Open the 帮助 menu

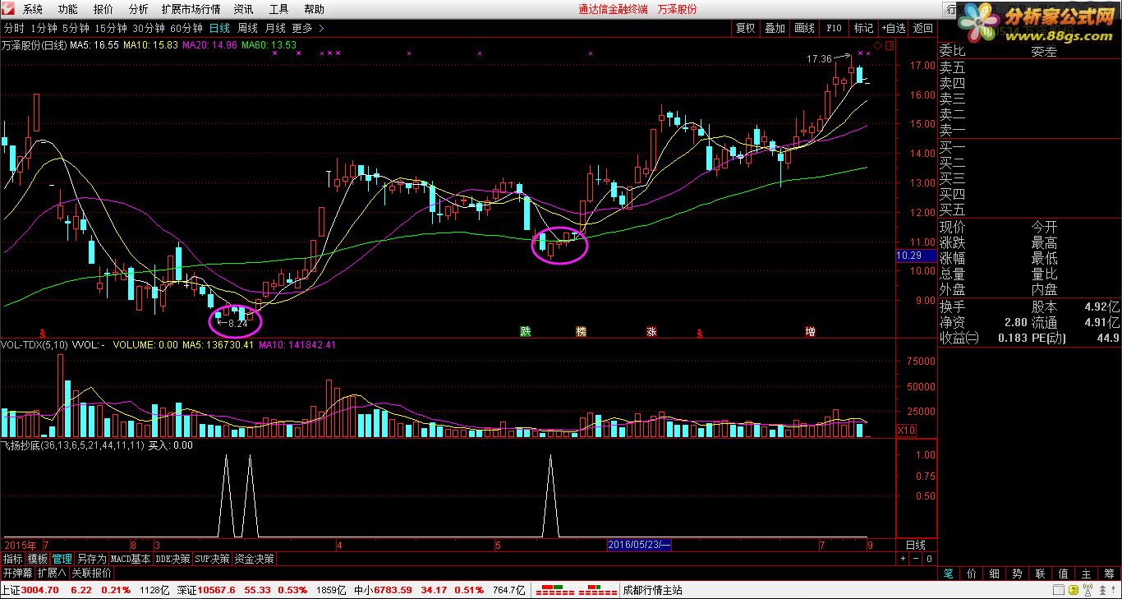point(315,10)
